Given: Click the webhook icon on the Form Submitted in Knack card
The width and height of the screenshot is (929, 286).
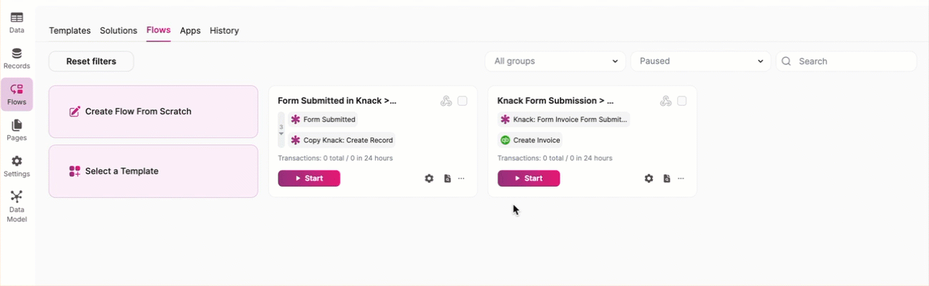Looking at the screenshot, I should tap(446, 102).
